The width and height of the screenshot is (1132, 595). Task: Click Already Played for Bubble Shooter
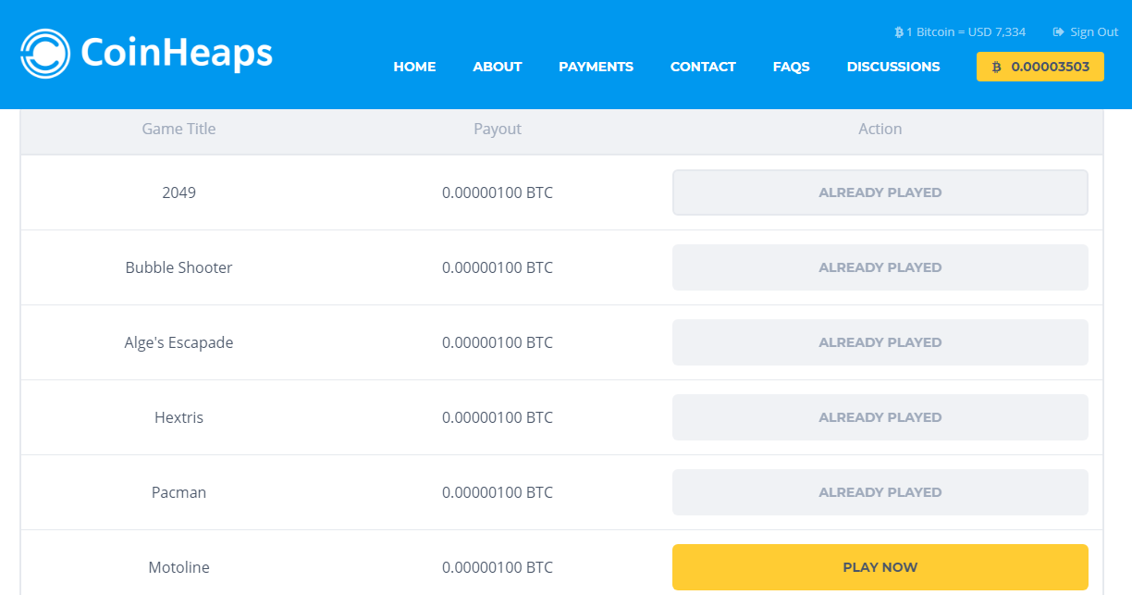click(x=880, y=267)
